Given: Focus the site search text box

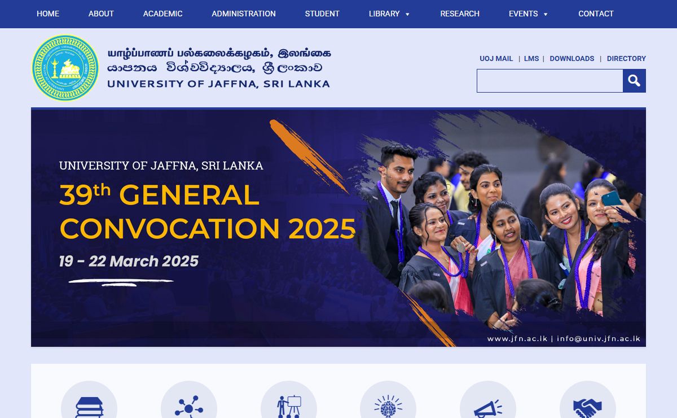Looking at the screenshot, I should point(550,81).
